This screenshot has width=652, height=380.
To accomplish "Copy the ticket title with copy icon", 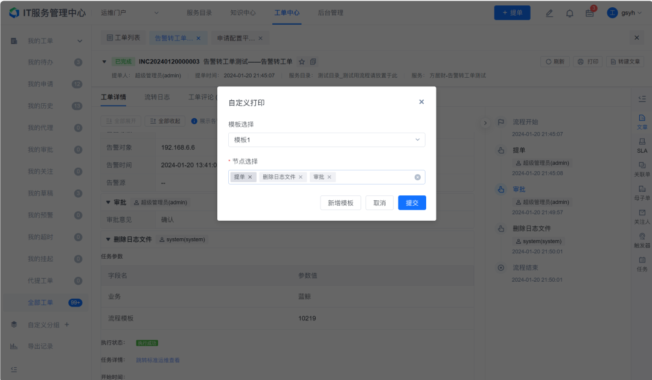I will click(x=313, y=62).
